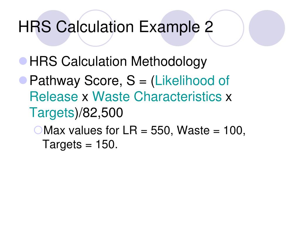The image size is (300, 225).
Task: Open the Likelihood of teal link text
Action: (x=192, y=81)
